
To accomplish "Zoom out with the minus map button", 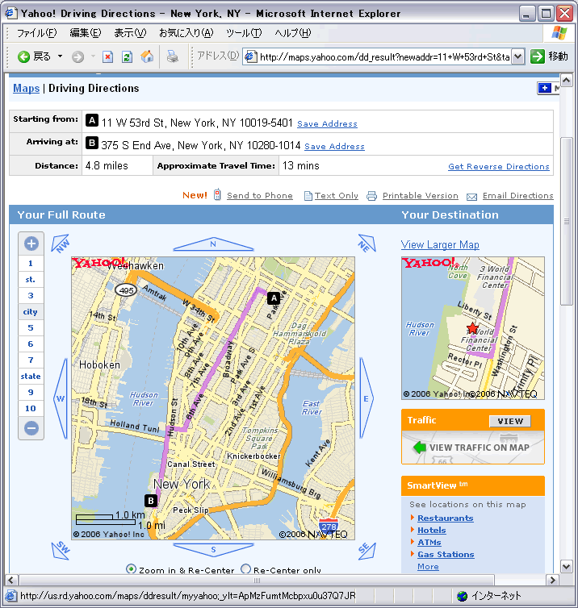I will pos(31,428).
